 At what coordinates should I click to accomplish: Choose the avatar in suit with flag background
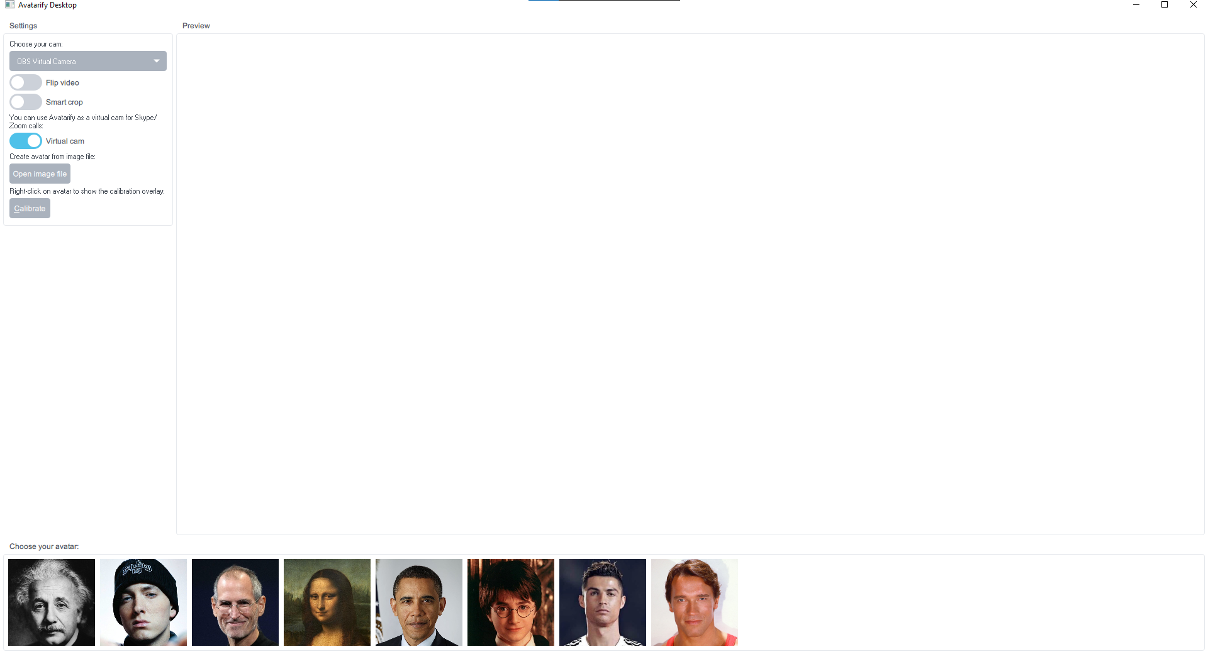[419, 602]
